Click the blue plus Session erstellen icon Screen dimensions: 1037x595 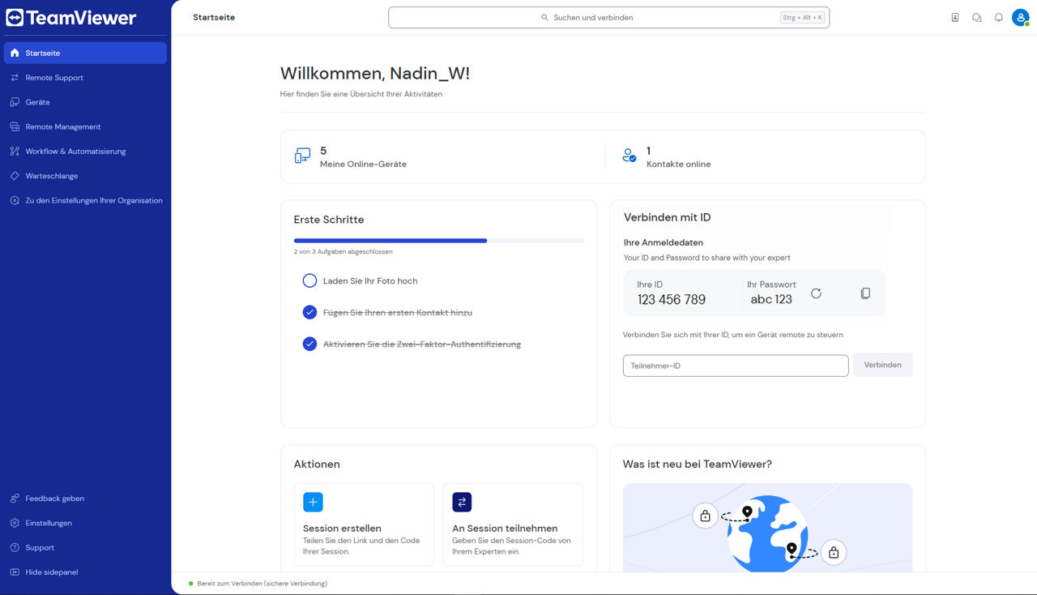(x=313, y=502)
